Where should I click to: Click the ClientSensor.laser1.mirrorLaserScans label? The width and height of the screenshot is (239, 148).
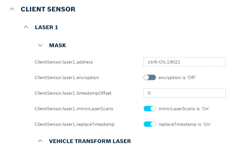pos(74,109)
